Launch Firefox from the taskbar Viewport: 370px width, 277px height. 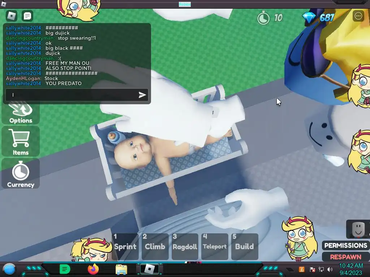93,269
